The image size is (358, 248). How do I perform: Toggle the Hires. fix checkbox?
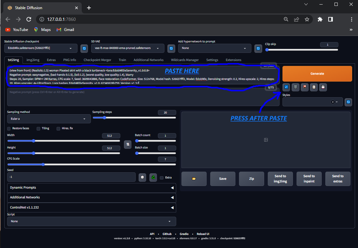click(59, 129)
